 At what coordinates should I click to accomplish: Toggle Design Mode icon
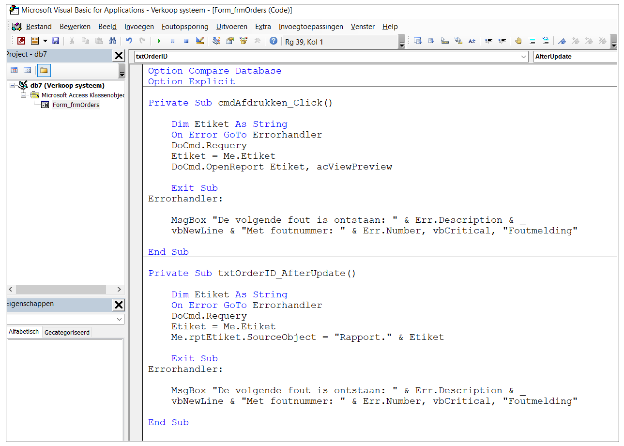[199, 41]
